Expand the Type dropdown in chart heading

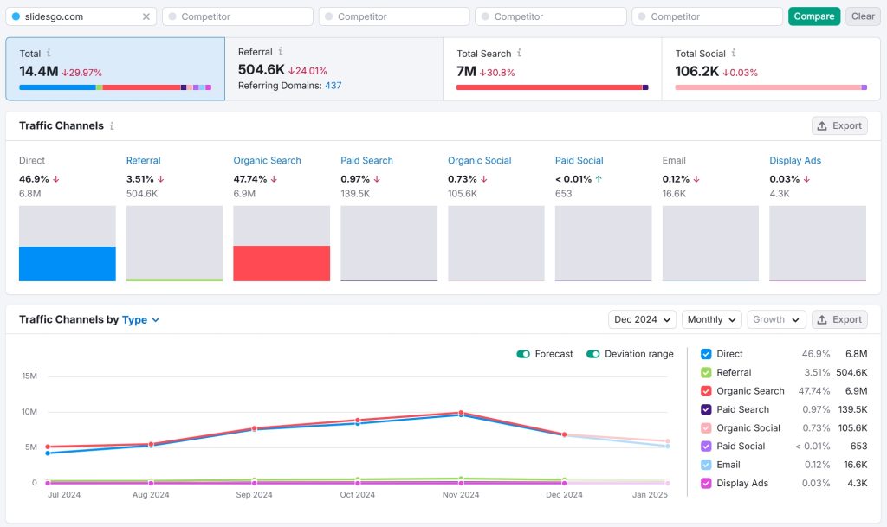point(140,319)
